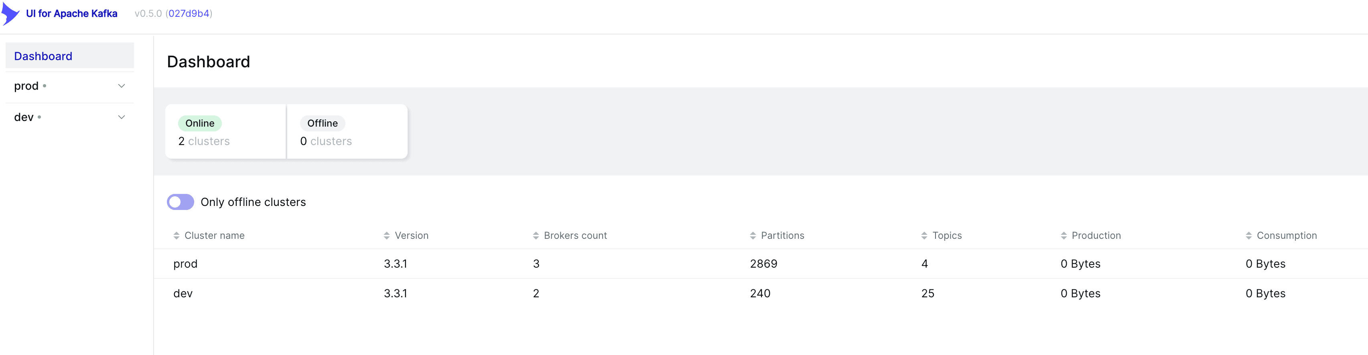Click the Kafka UI bird logo

[10, 13]
